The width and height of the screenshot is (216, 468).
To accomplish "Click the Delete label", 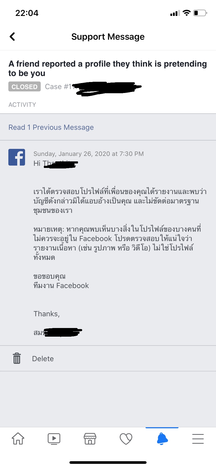I will [x=43, y=359].
